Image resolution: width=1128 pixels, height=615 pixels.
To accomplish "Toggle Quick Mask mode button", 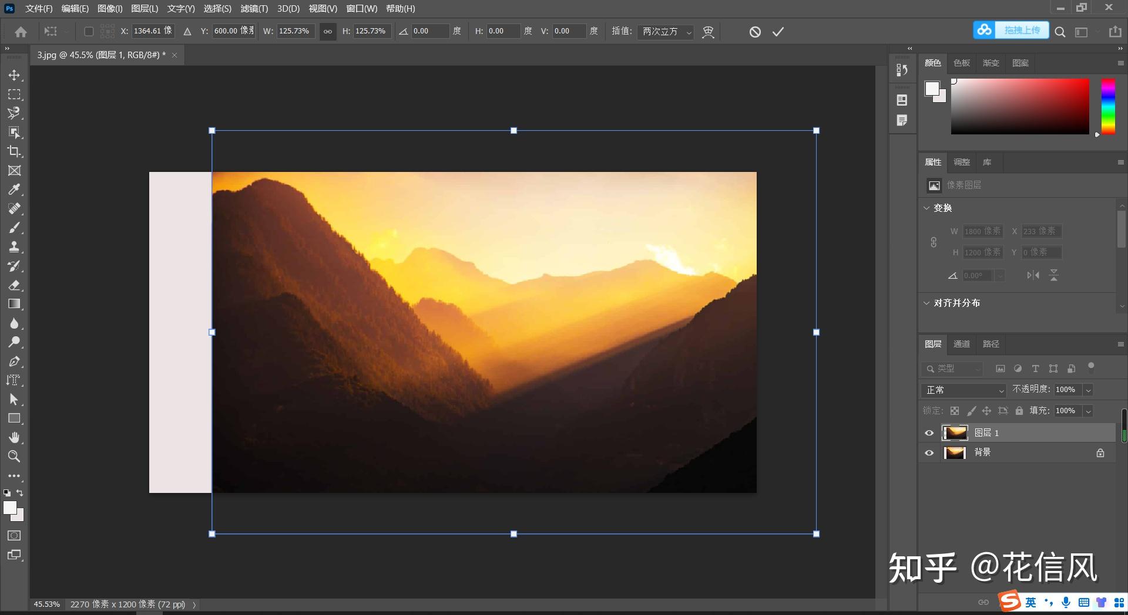I will [14, 535].
